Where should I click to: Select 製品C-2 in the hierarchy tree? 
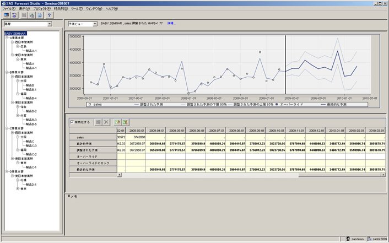31,154
